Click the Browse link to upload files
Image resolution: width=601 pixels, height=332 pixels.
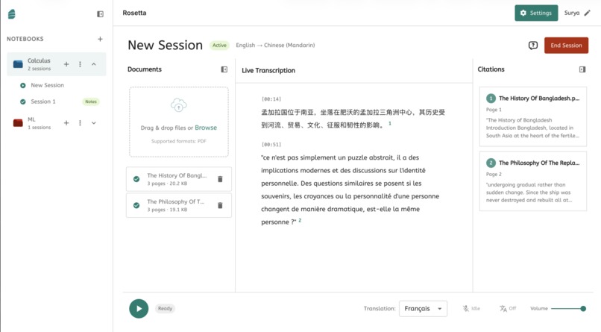pos(206,128)
